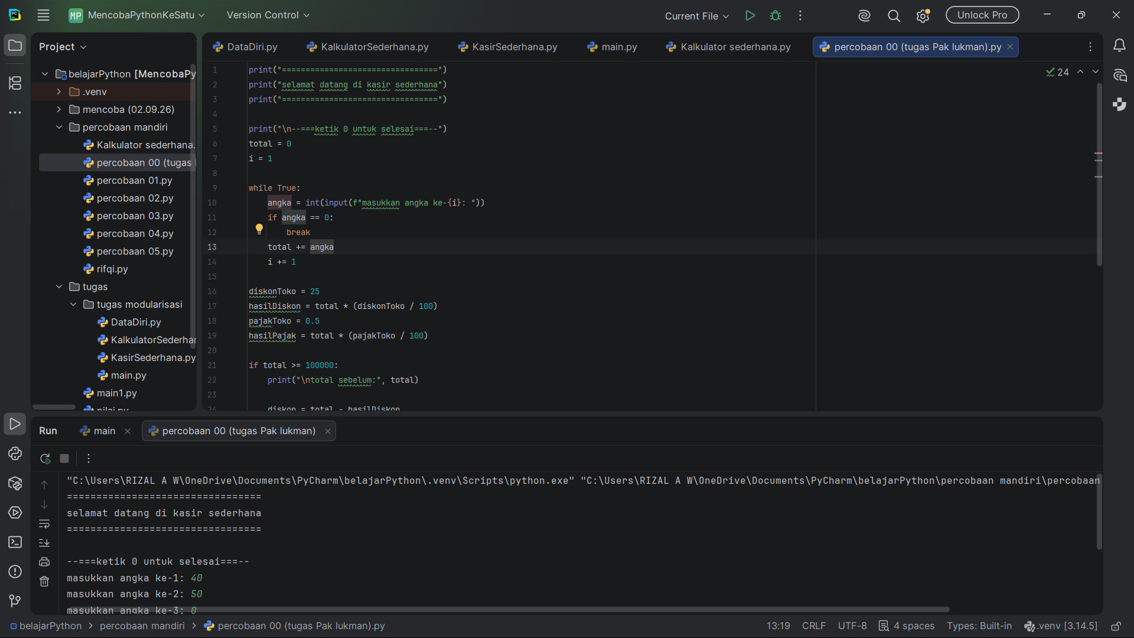
Task: Toggle the Project tool window folder icon
Action: [15, 45]
